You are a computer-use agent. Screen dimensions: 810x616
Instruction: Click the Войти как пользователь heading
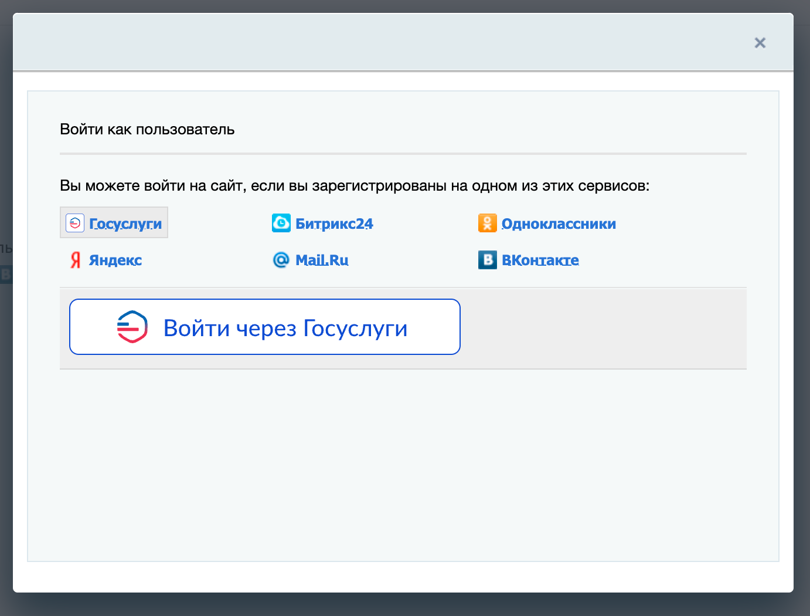[147, 129]
